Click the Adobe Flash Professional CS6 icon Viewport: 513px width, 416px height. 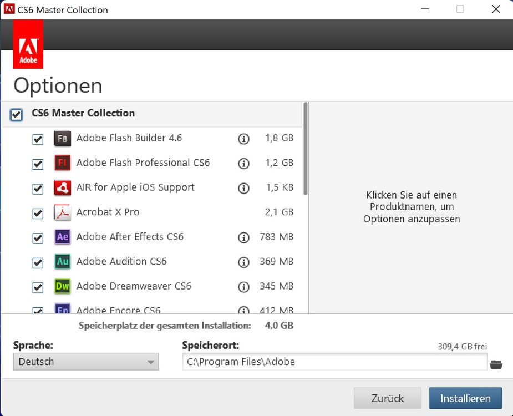62,163
